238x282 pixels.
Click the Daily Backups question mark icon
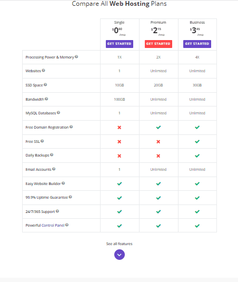tap(52, 155)
